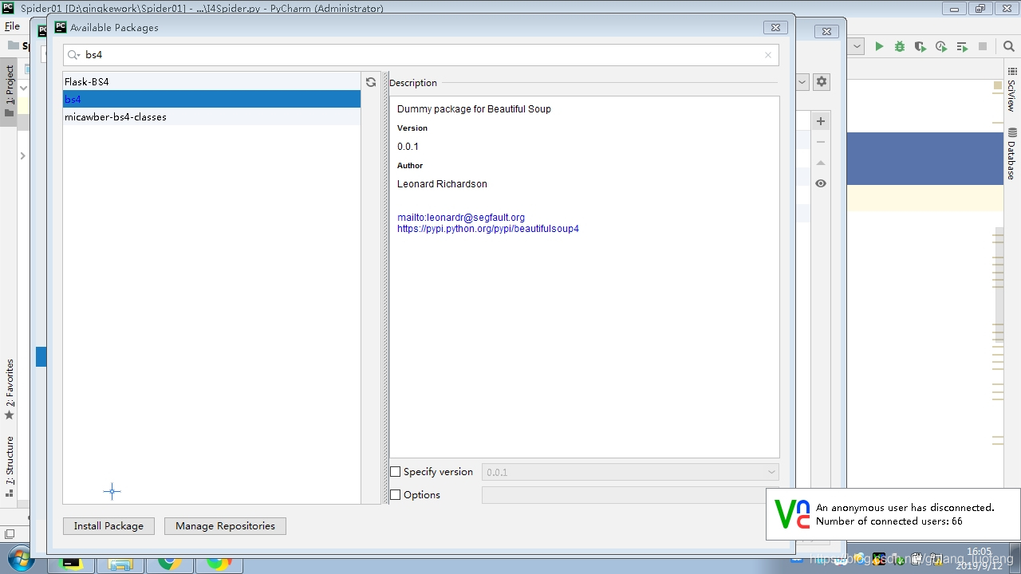
Task: Remove package with the minus icon
Action: (821, 142)
